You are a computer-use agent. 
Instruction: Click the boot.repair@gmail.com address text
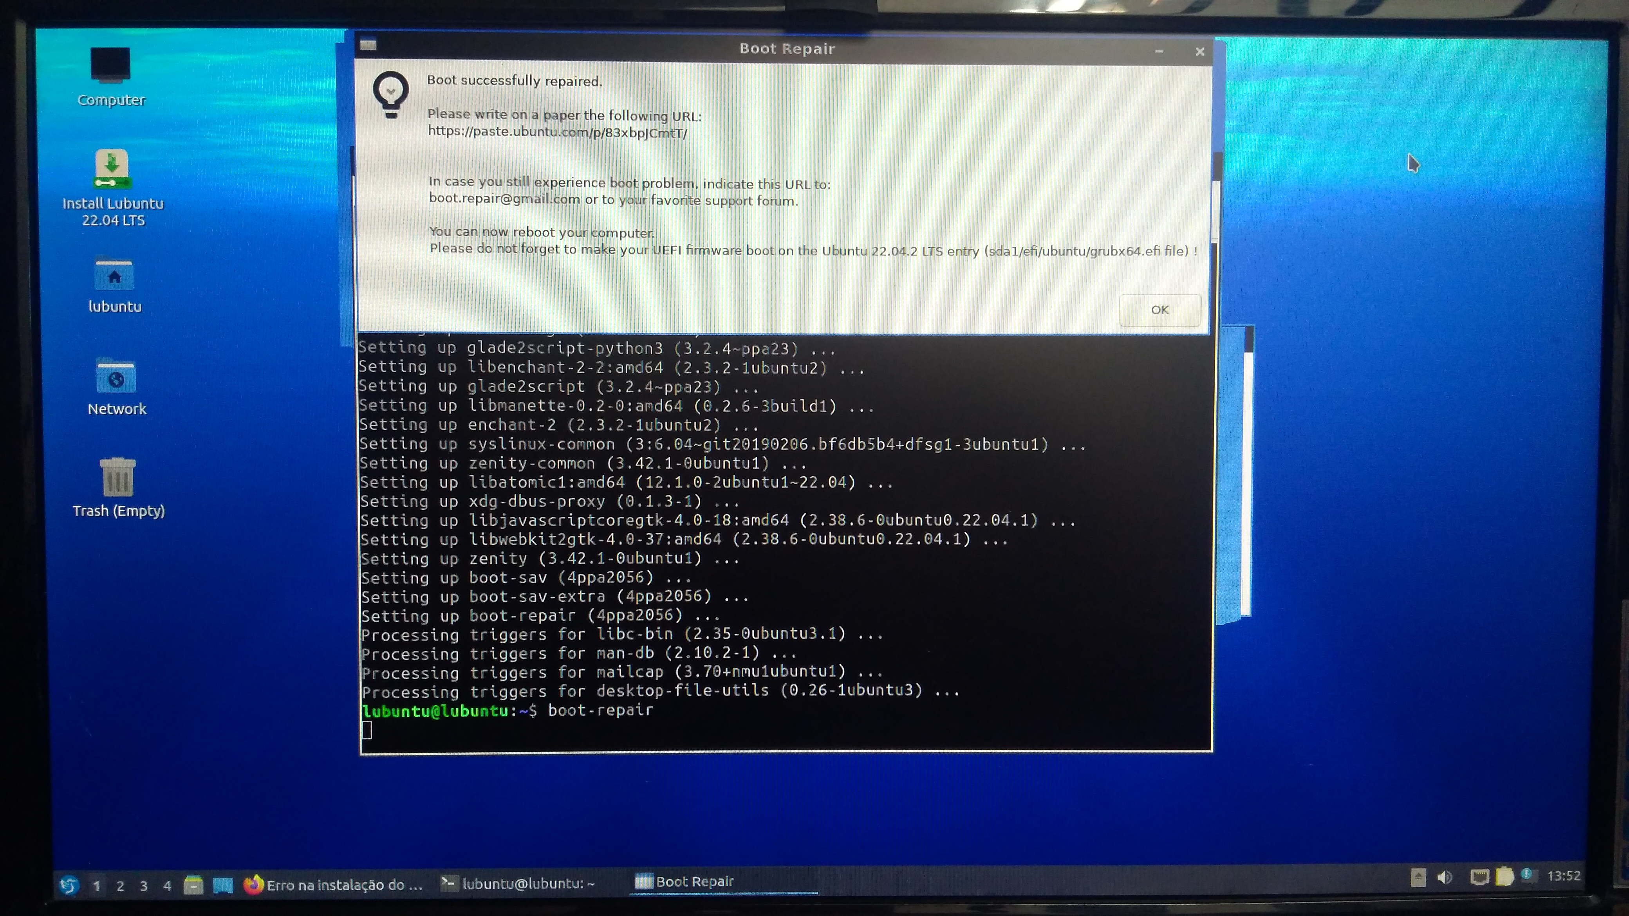point(504,198)
